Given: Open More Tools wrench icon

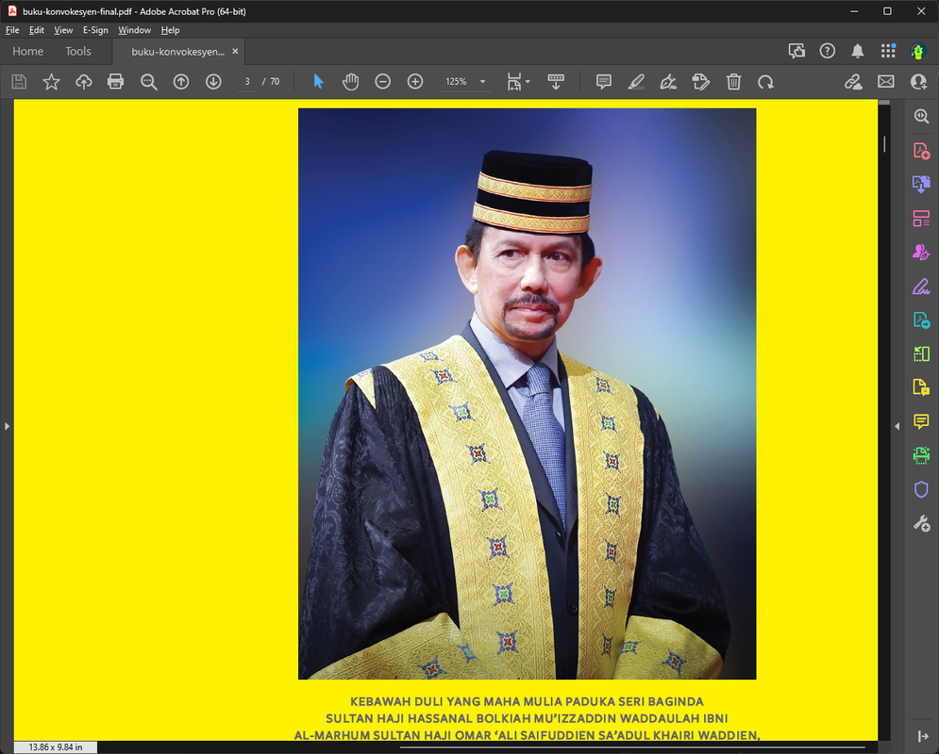Looking at the screenshot, I should pos(921,524).
